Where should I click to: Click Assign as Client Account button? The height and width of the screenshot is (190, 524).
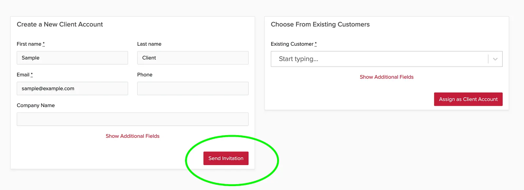468,99
